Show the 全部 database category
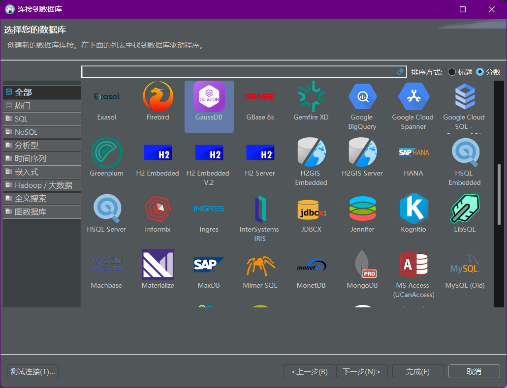Screen dimensions: 507x388 42,92
